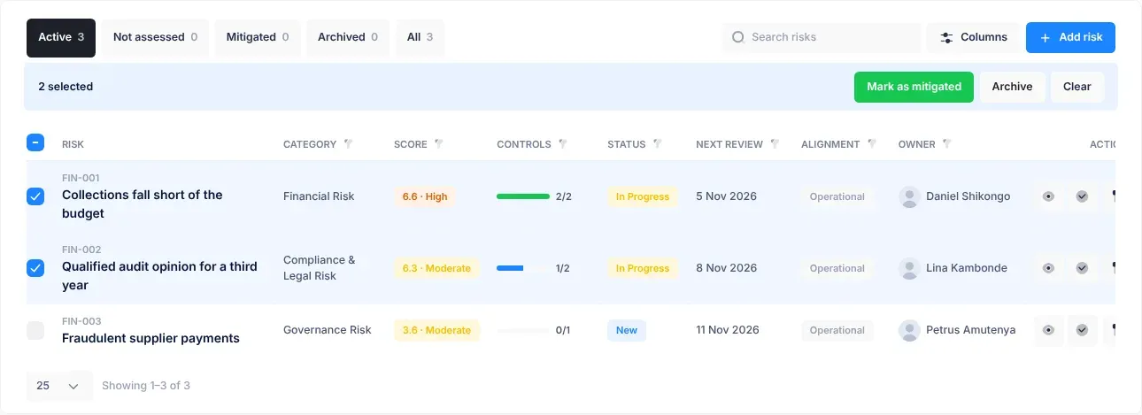This screenshot has height=415, width=1142.
Task: Open Fraudulent supplier payments risk
Action: coord(150,338)
